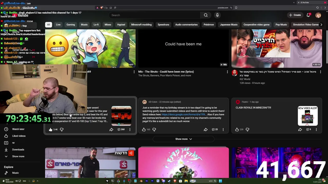Open After Effects from the taskbar
328x184 pixels.
pyautogui.click(x=147, y=181)
